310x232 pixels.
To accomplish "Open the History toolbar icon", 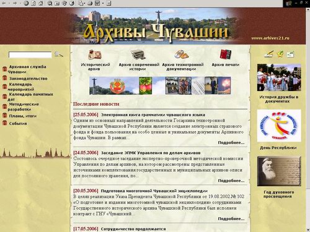I will pyautogui.click(x=72, y=3).
